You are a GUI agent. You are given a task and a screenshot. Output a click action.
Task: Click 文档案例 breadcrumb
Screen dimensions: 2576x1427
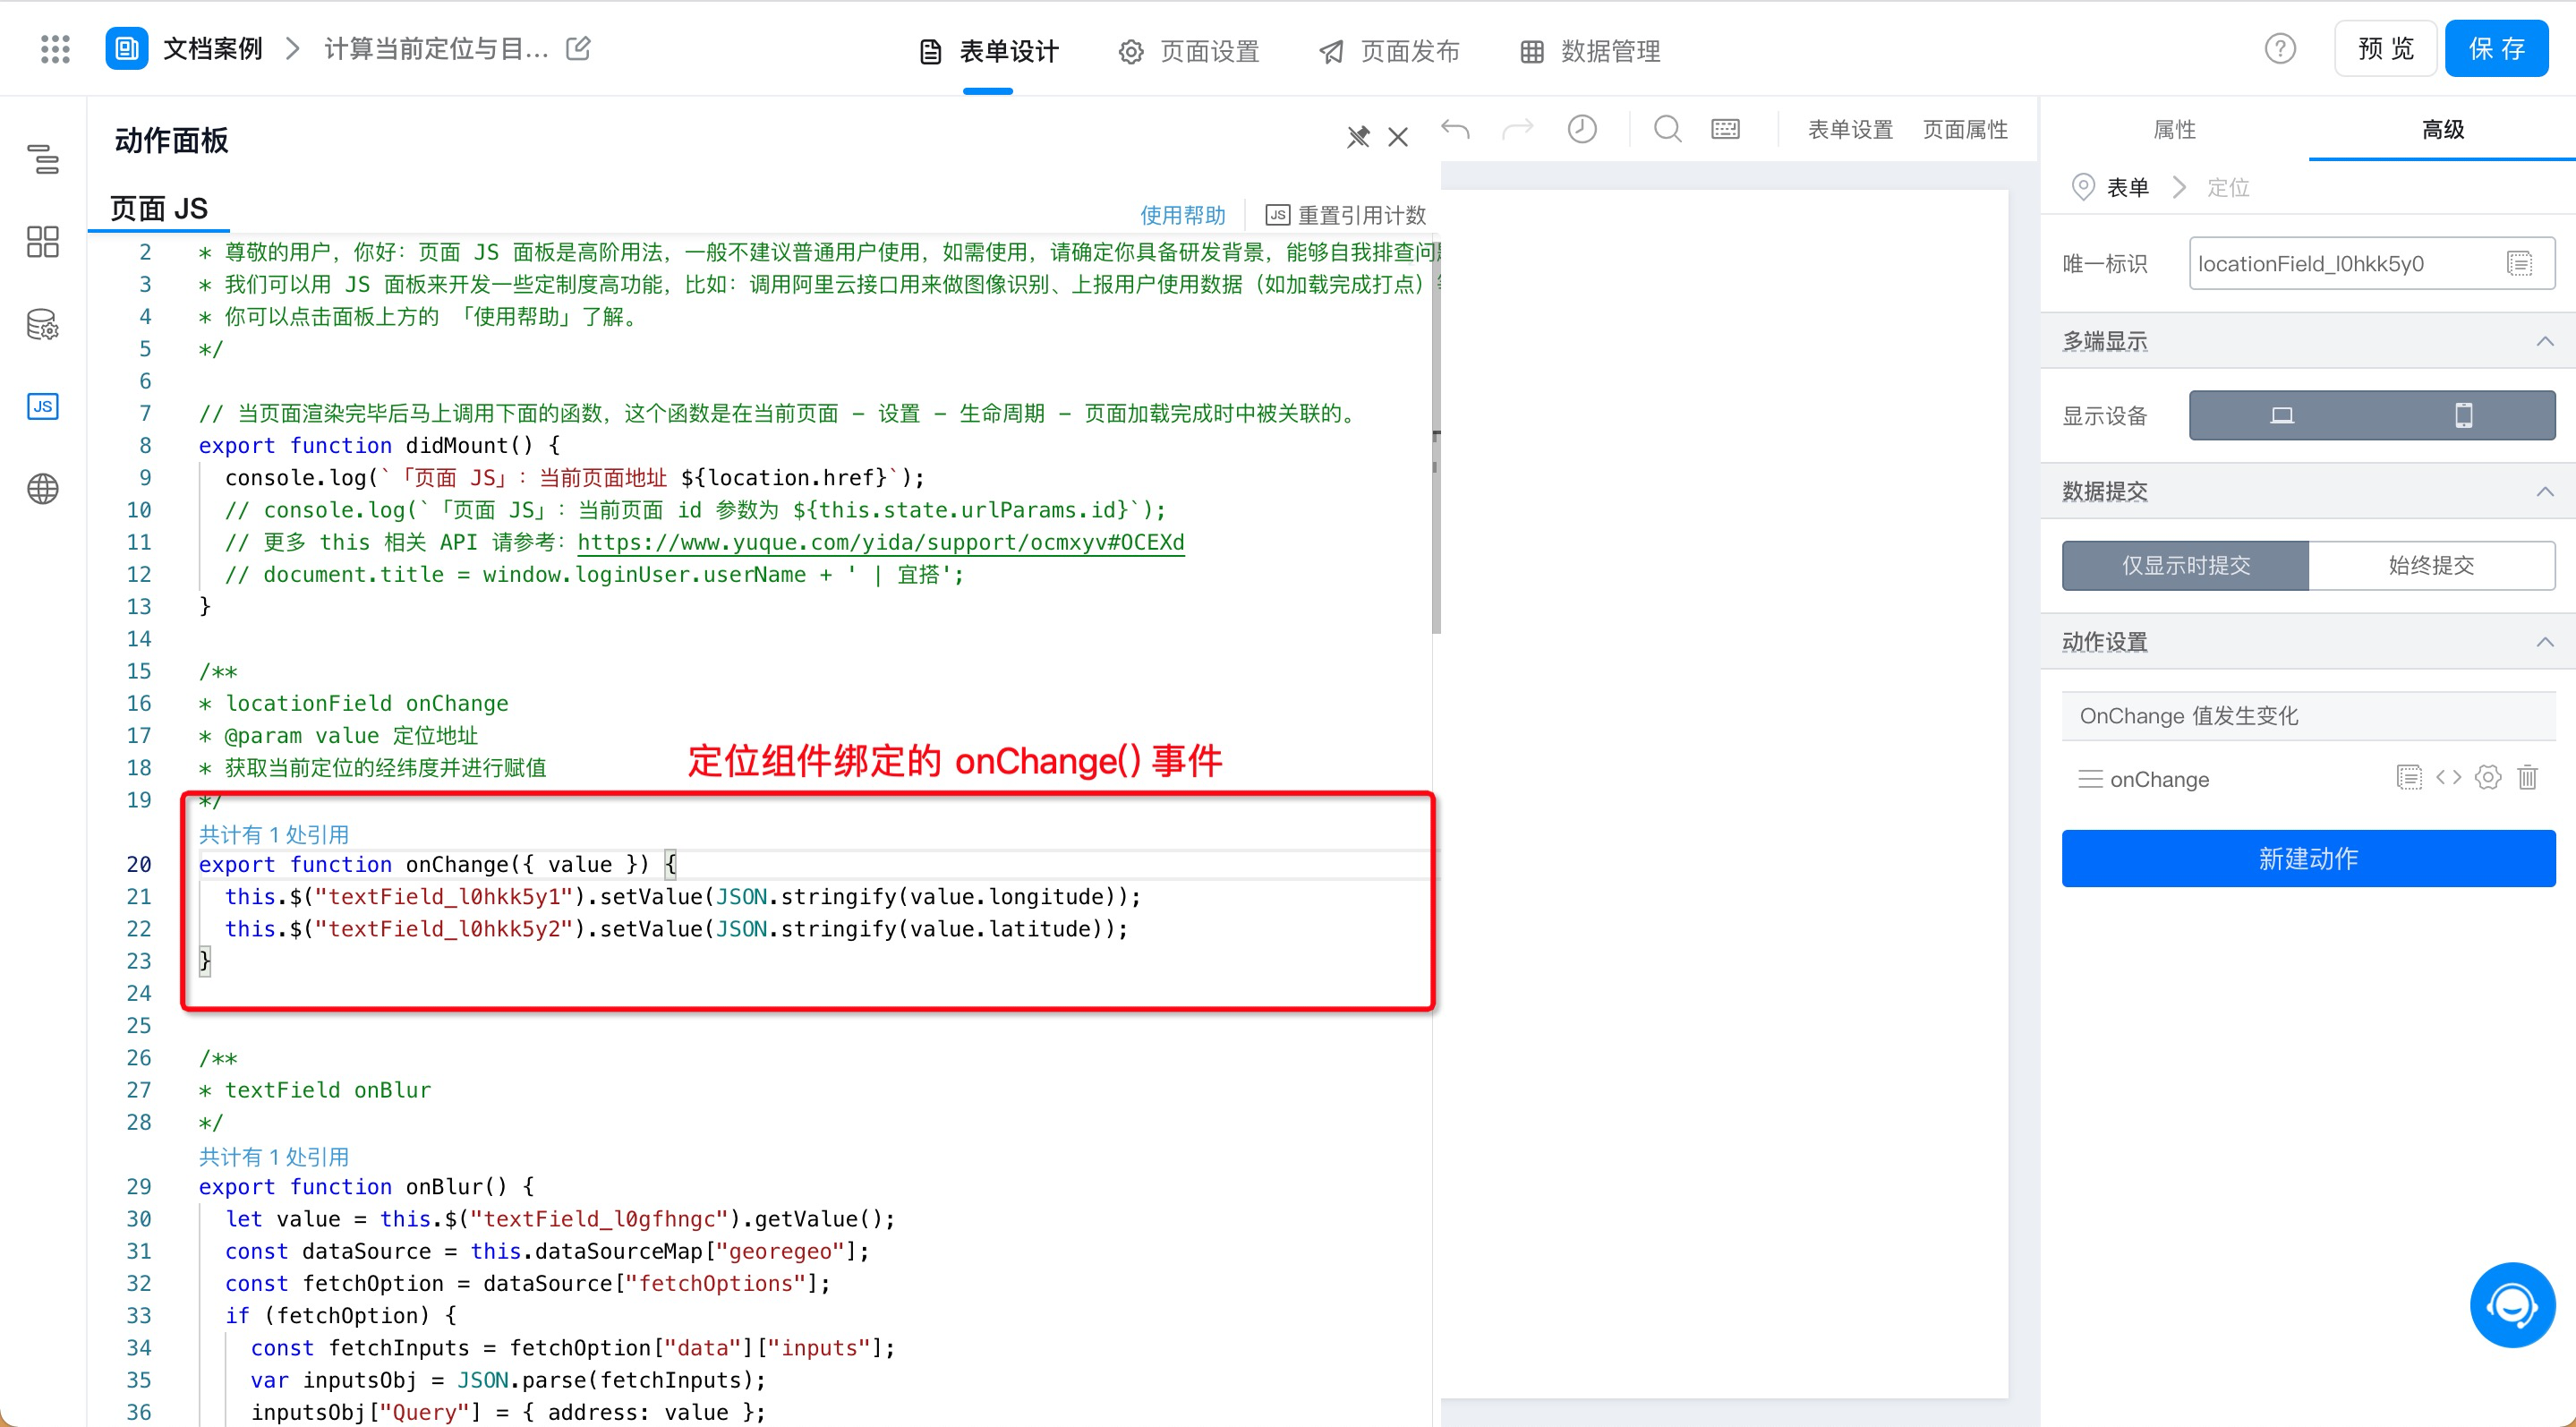click(213, 49)
